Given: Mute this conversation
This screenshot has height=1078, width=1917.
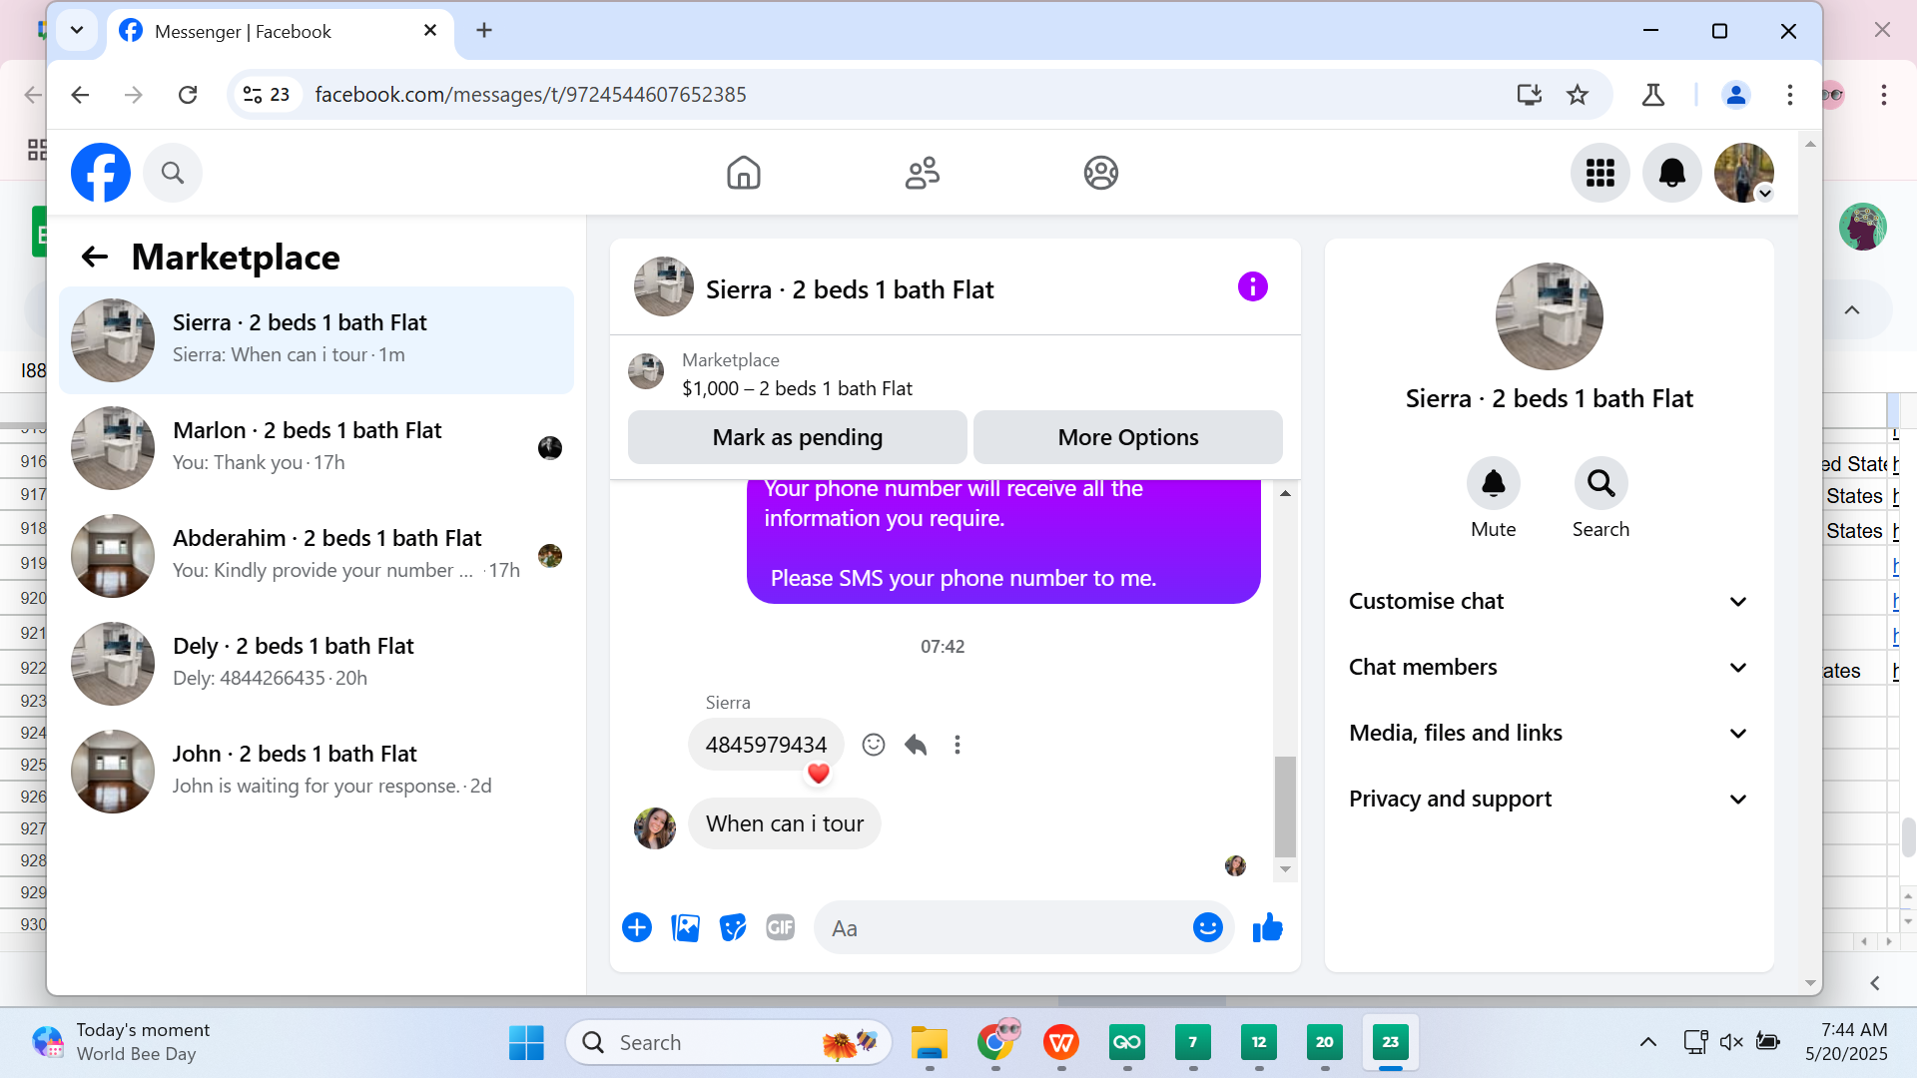Looking at the screenshot, I should (1493, 484).
